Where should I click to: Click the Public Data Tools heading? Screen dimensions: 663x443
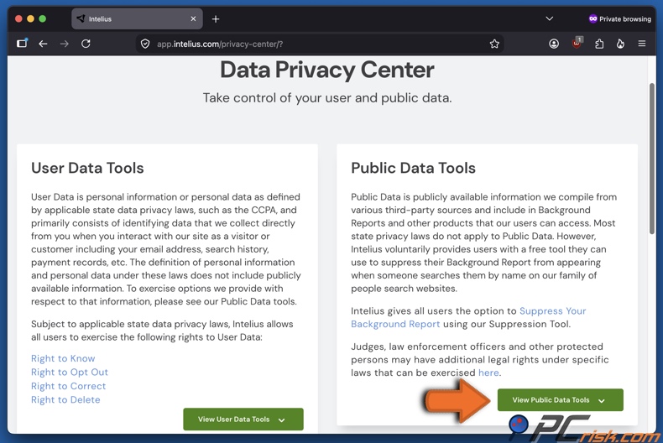point(413,169)
